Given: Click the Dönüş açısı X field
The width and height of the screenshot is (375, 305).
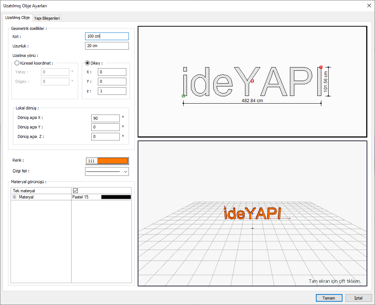Looking at the screenshot, I should coord(106,118).
